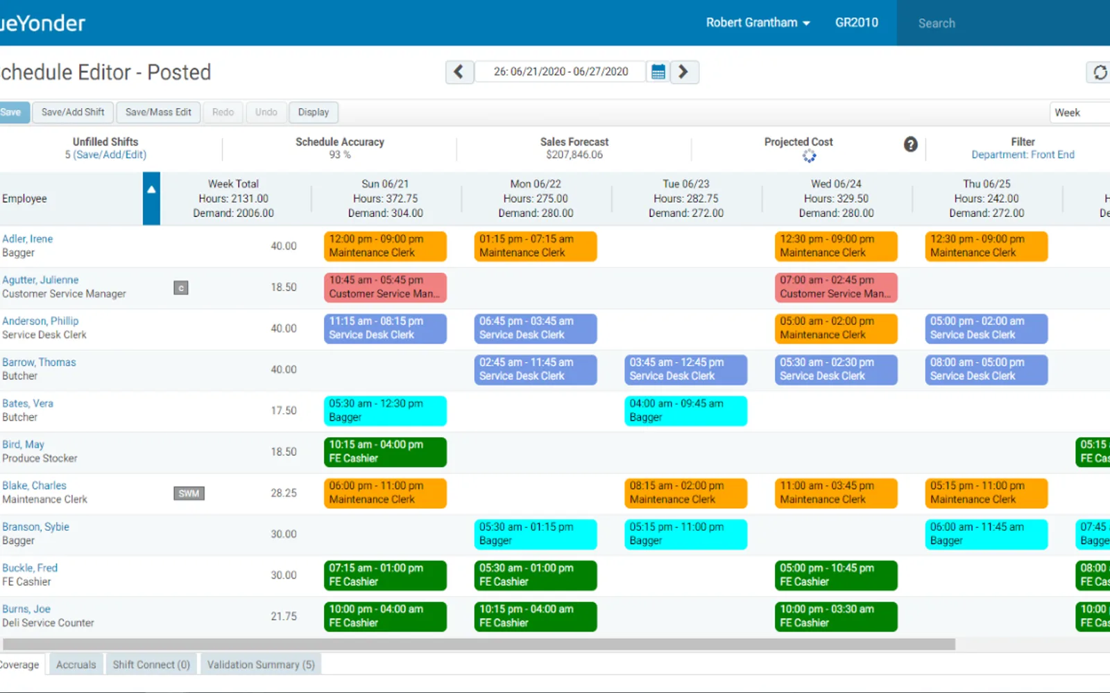Screen dimensions: 1110x693
Task: Select Buckle's Wednesday 05:00 pm - 10:45 pm shift
Action: coord(836,575)
